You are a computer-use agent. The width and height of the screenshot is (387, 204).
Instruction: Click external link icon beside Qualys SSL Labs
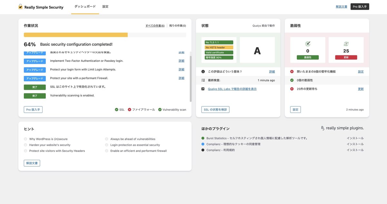203,89
